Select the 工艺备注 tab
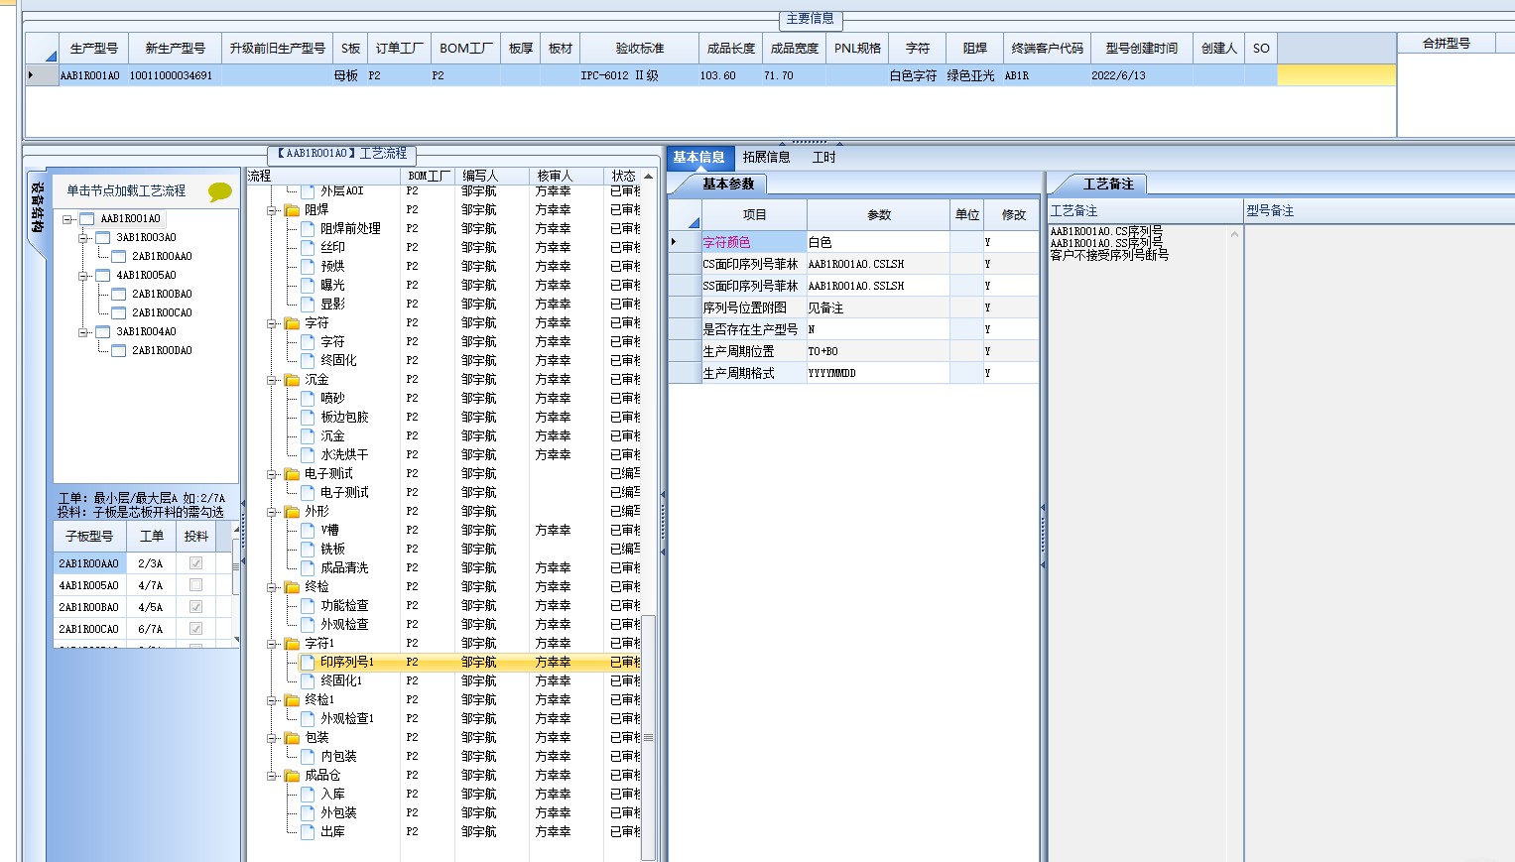 (1107, 184)
